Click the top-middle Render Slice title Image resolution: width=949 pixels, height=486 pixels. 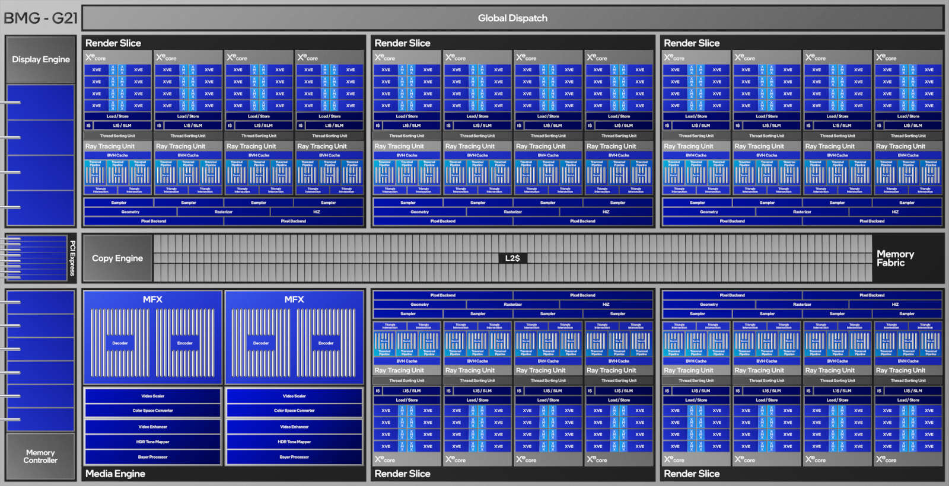pyautogui.click(x=402, y=43)
